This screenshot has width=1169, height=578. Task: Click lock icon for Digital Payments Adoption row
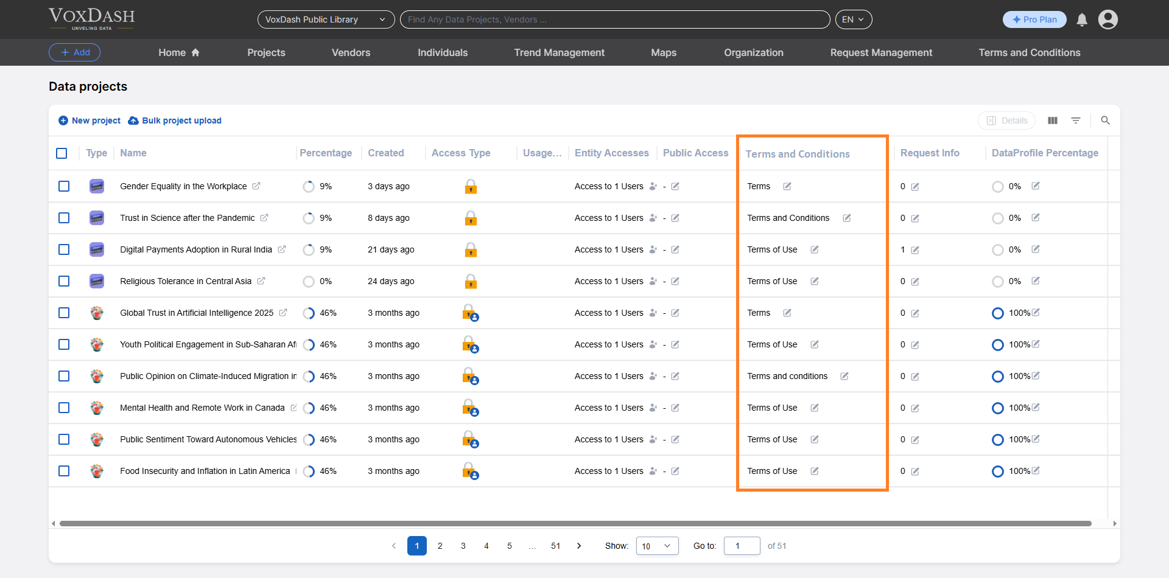pyautogui.click(x=471, y=249)
